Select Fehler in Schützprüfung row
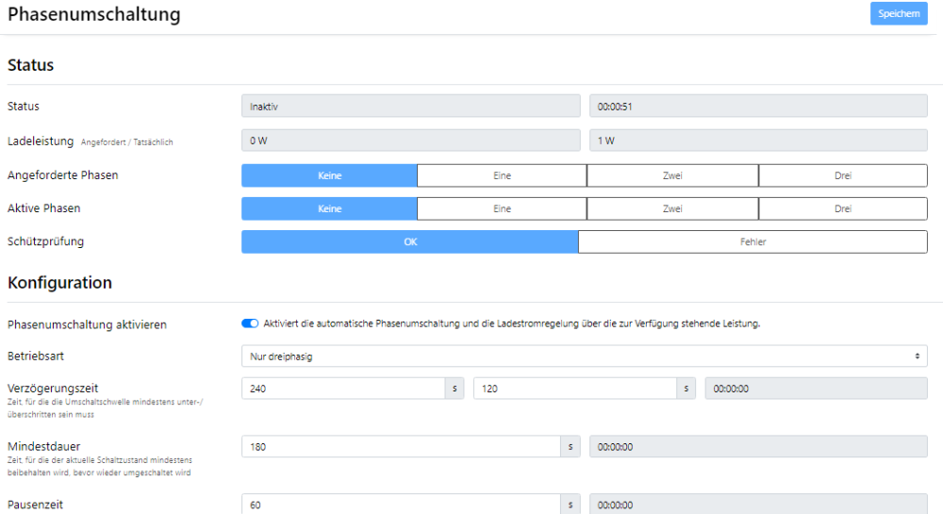The image size is (943, 514). point(753,241)
